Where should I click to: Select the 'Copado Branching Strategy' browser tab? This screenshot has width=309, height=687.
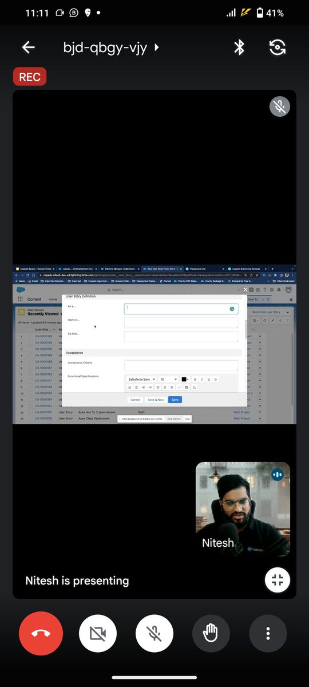coord(247,268)
